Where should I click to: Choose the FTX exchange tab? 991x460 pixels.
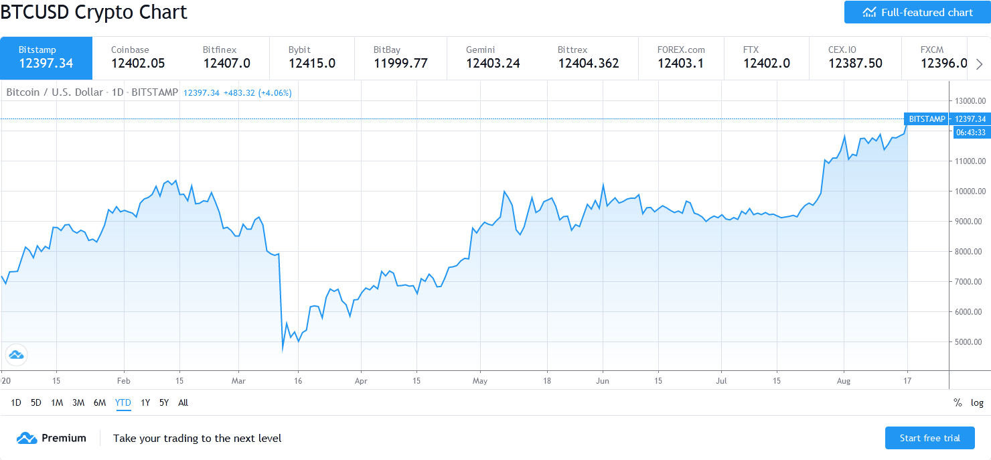click(x=767, y=58)
